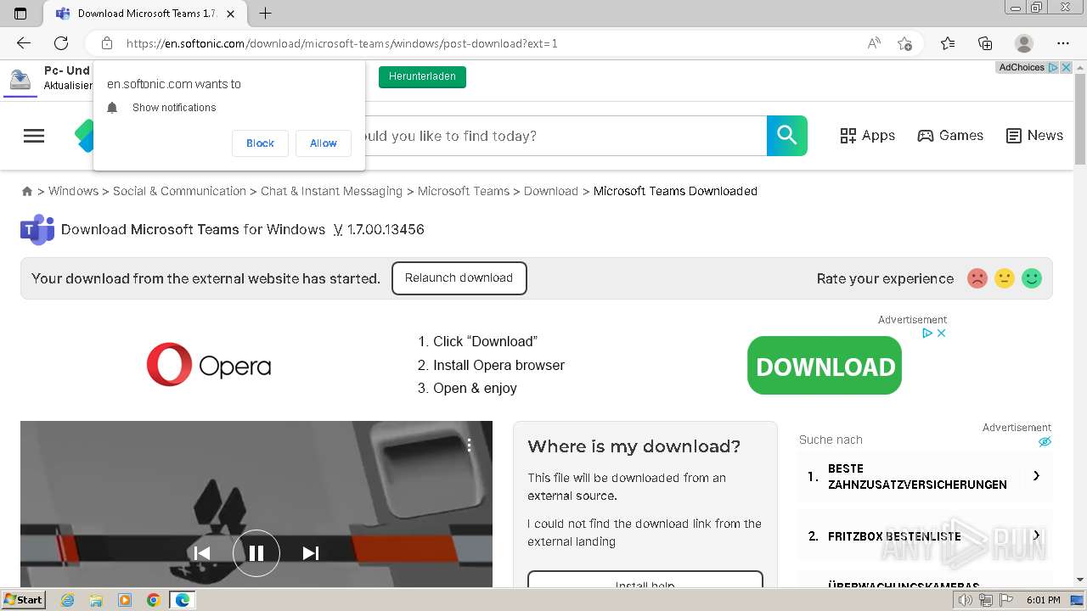The height and width of the screenshot is (611, 1087).
Task: Skip to next video
Action: point(311,553)
